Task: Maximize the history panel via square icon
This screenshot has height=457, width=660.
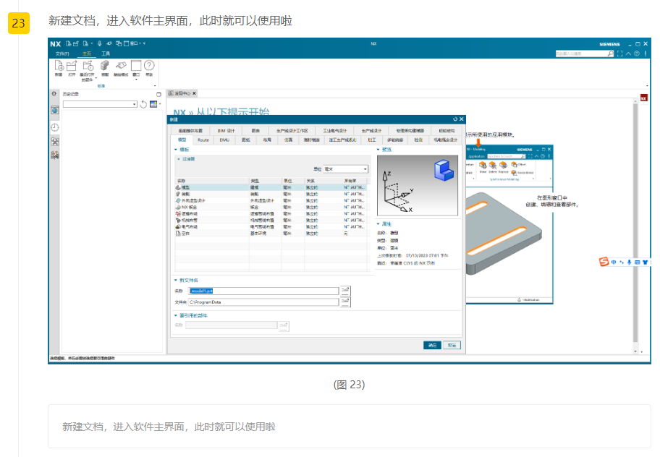Action: pyautogui.click(x=158, y=94)
